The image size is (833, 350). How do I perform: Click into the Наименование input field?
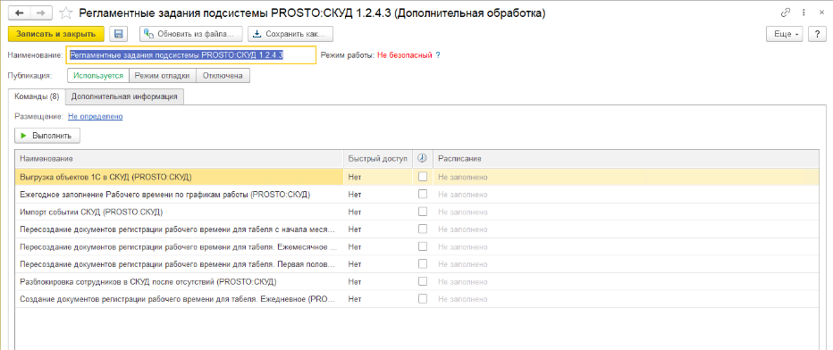[191, 55]
